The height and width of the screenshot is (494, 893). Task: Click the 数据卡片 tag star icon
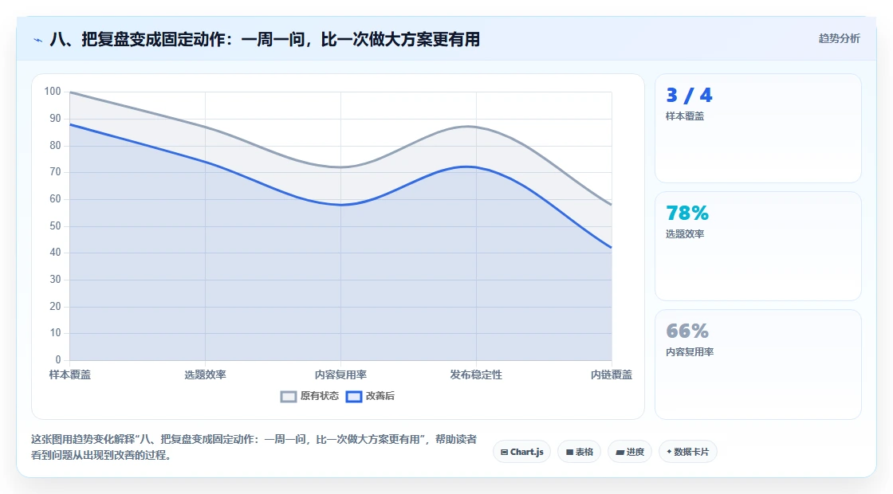(x=669, y=452)
